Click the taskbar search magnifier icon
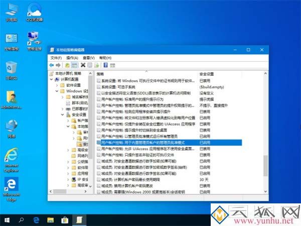This screenshot has width=301, height=226. click(21, 220)
